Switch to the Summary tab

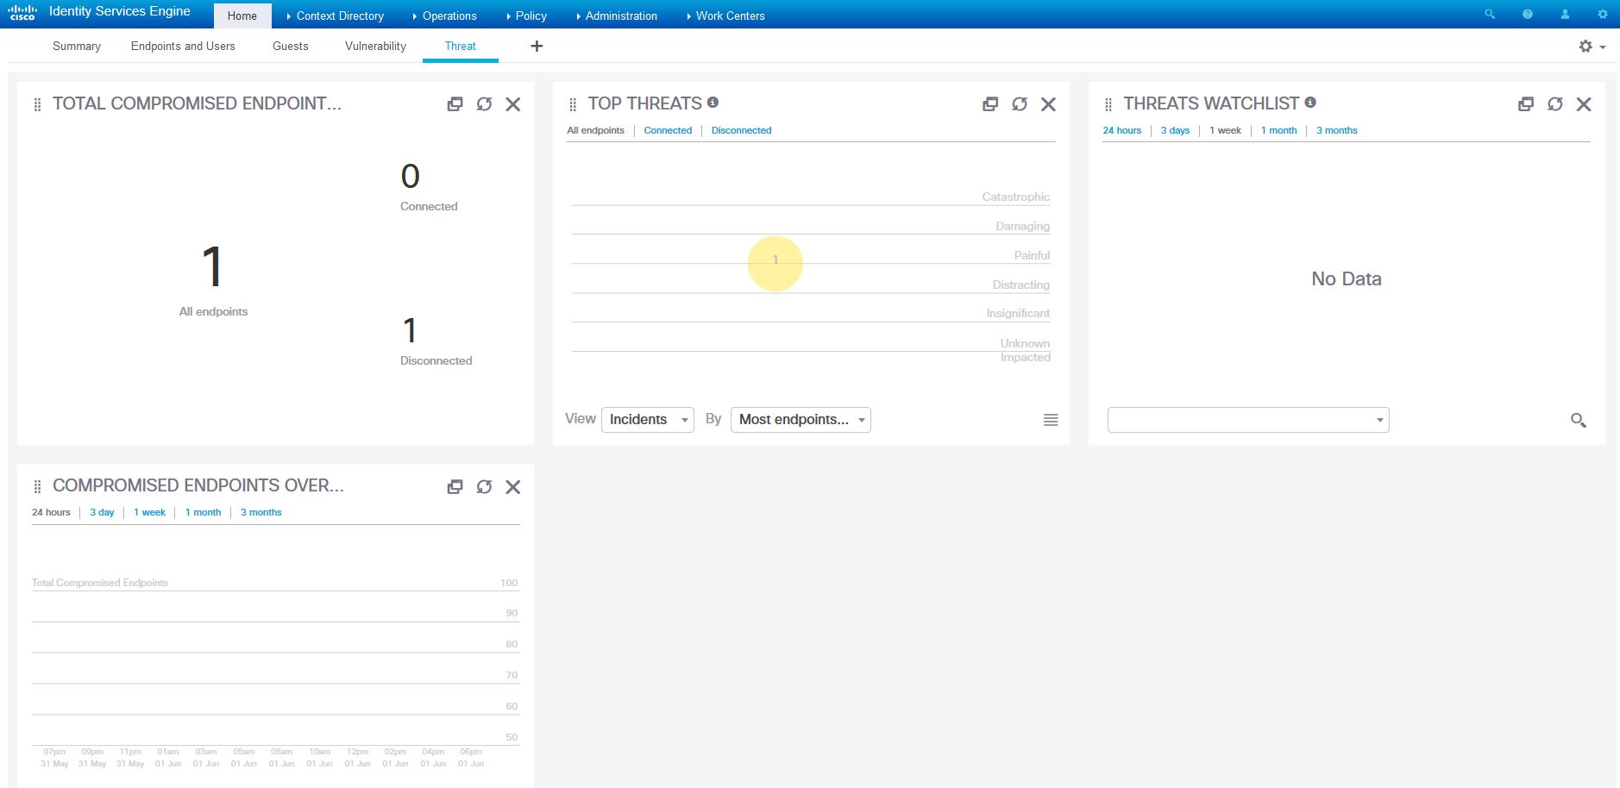click(77, 46)
